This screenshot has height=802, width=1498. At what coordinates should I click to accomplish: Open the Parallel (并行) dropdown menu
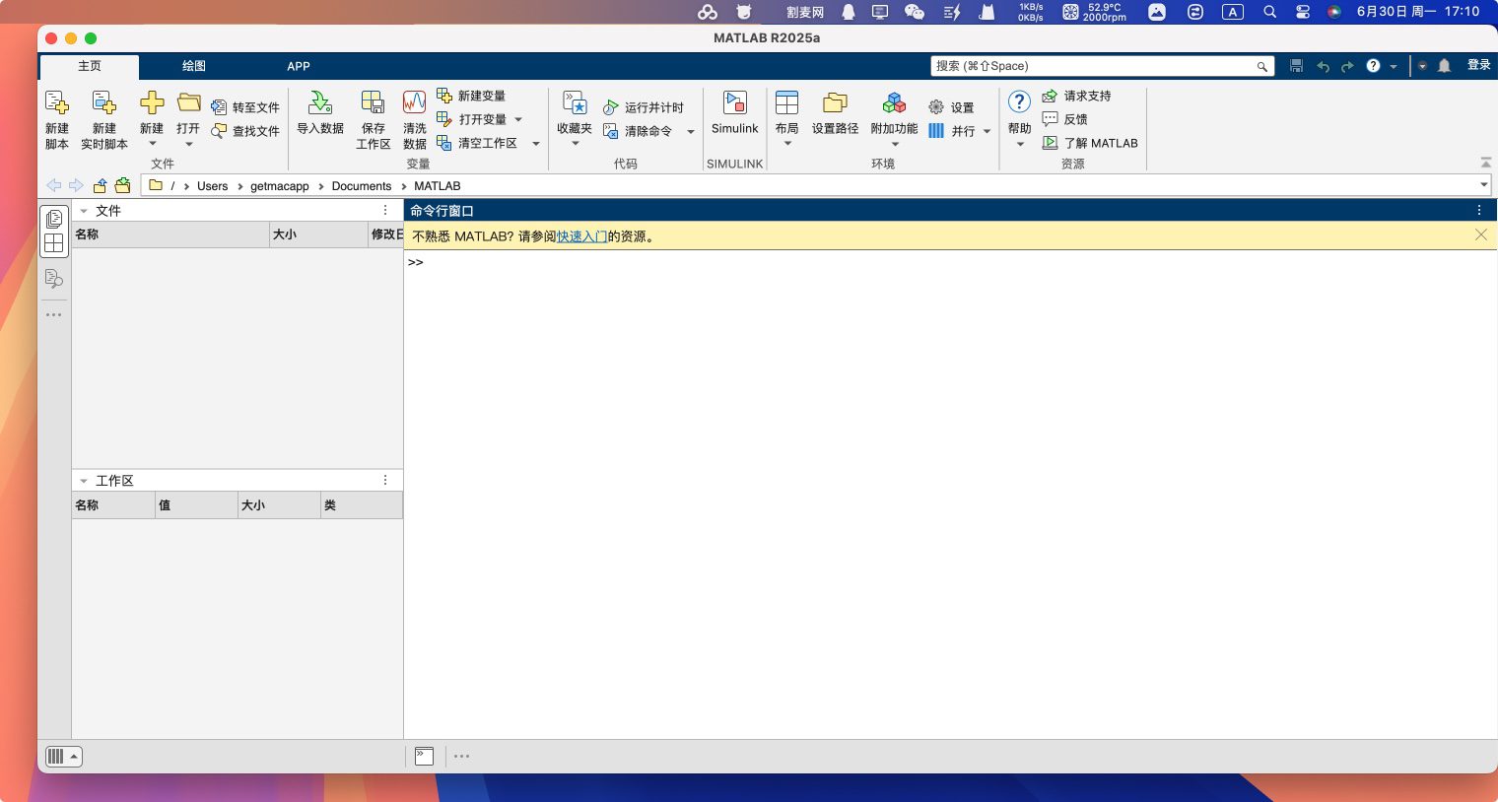[987, 131]
